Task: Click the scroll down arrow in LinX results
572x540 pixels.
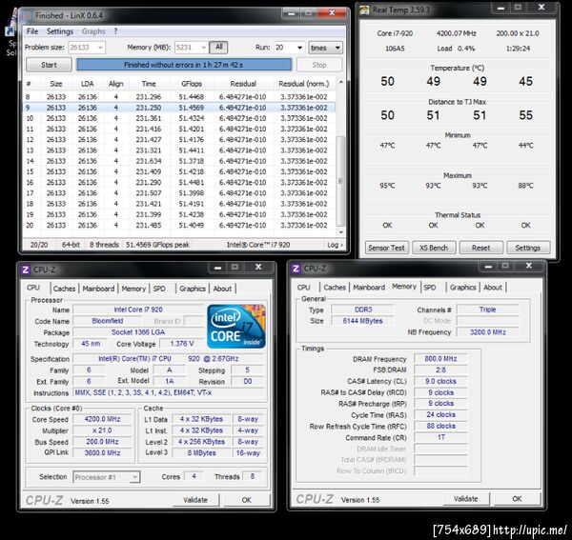Action: pos(340,232)
